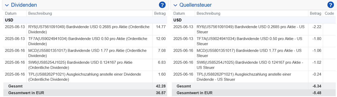Select Code column header in Quellensteuer table
Viewport: 337px width, 97px height.
coord(329,13)
